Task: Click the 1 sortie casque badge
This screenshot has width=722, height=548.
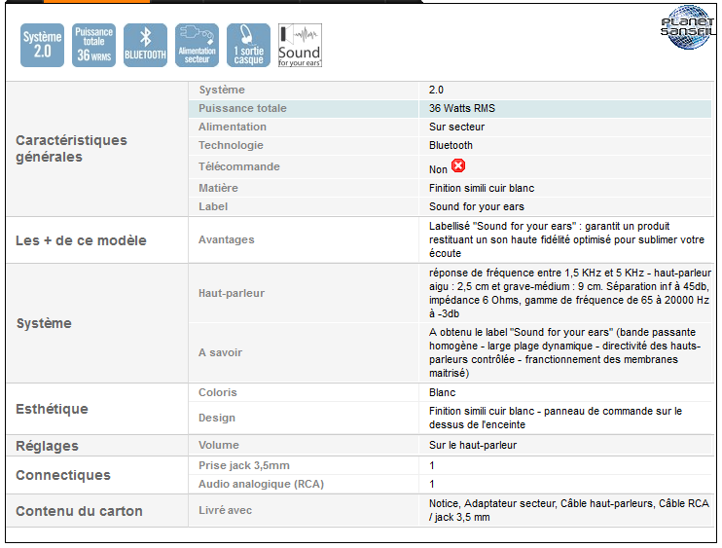Action: (x=249, y=45)
